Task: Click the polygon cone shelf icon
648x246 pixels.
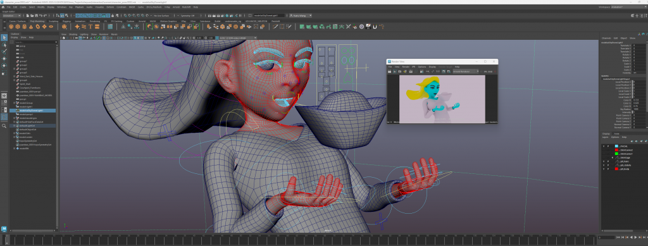Action: point(31,27)
